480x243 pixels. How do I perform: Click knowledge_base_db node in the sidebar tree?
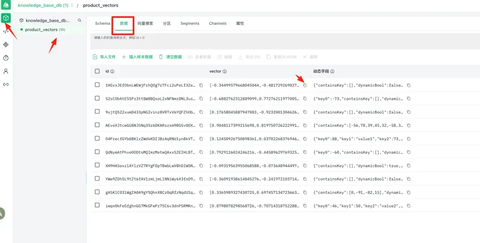(47, 20)
